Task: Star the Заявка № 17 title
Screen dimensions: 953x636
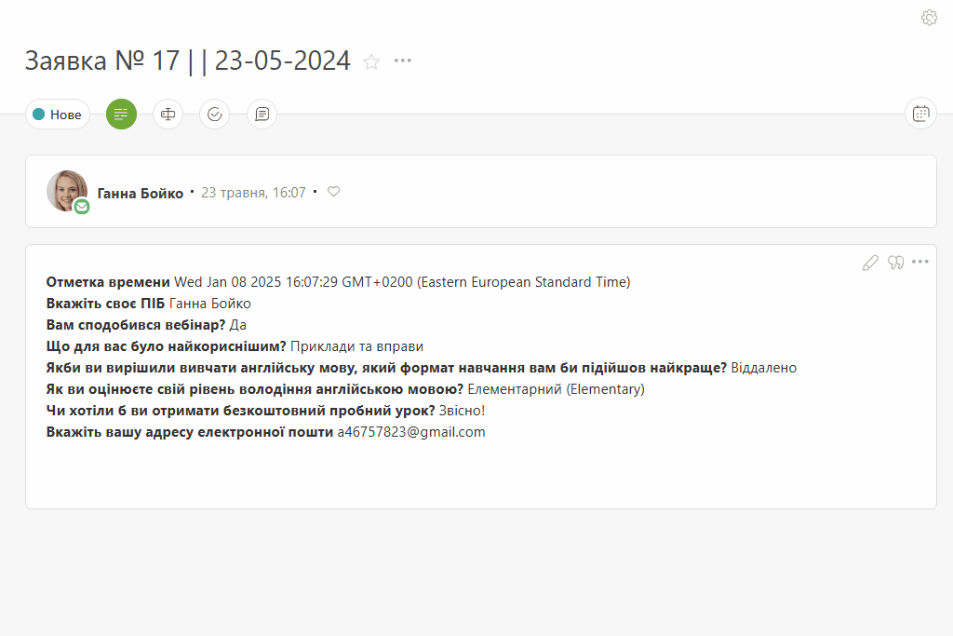Action: [x=371, y=61]
